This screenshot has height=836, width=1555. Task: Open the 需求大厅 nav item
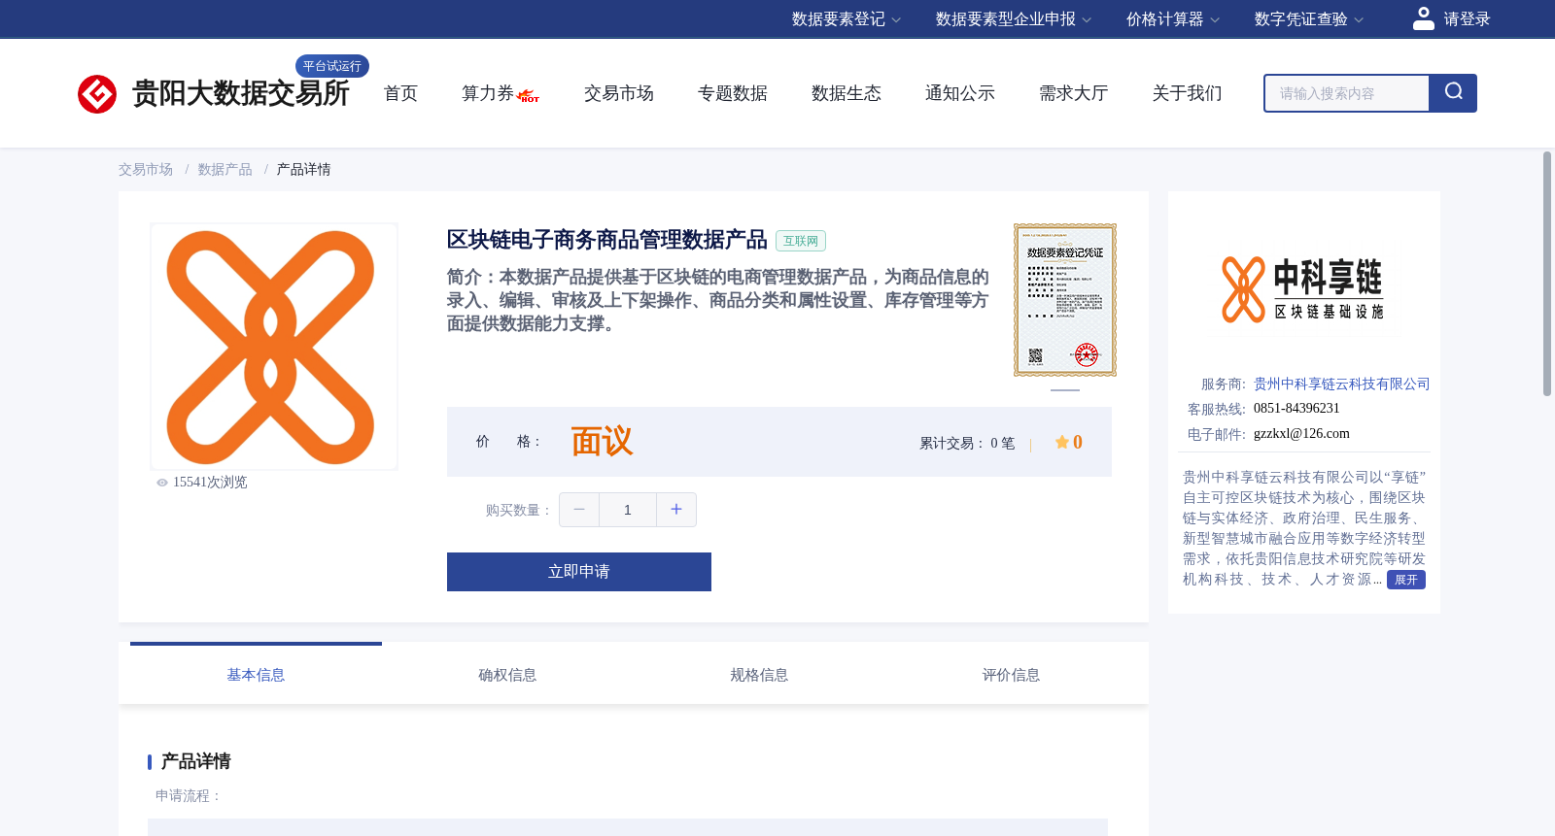pos(1074,93)
